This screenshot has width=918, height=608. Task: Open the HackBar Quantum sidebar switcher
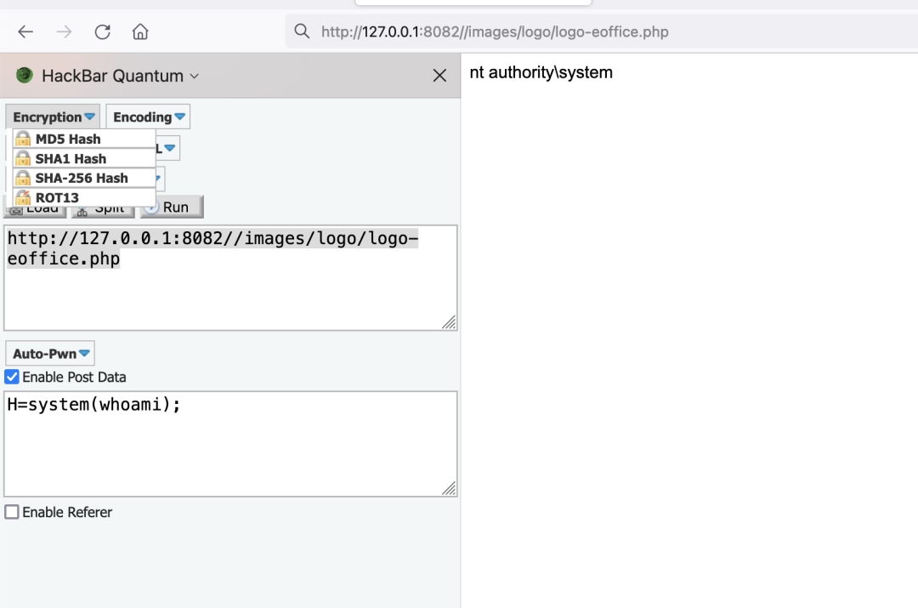[121, 76]
